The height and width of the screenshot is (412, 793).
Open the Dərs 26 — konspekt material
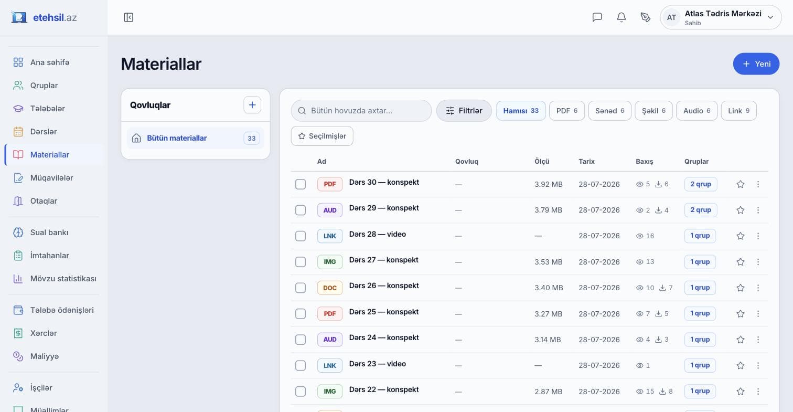point(384,286)
